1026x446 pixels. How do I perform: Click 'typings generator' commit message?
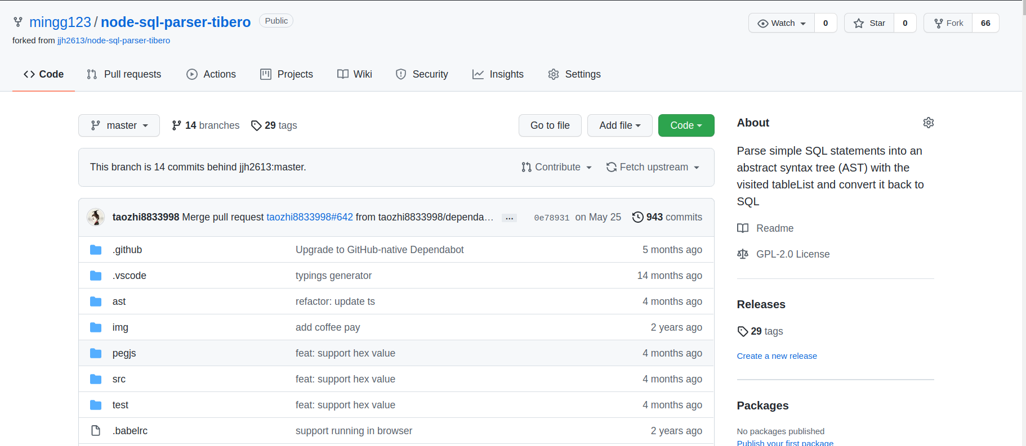333,276
